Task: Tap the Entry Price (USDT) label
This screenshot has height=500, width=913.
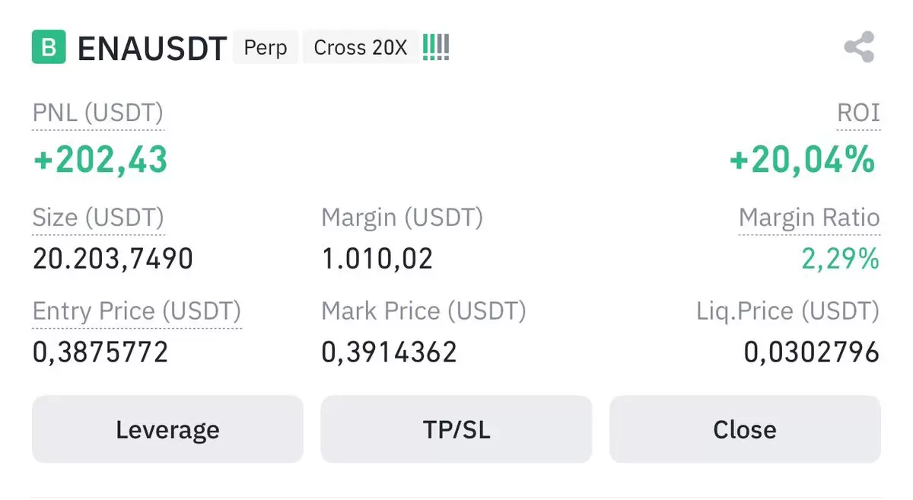Action: (x=137, y=311)
